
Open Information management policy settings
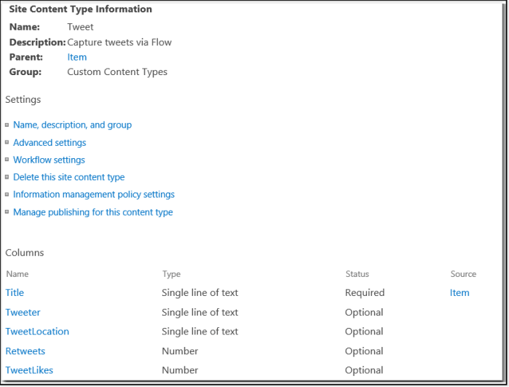(x=93, y=195)
